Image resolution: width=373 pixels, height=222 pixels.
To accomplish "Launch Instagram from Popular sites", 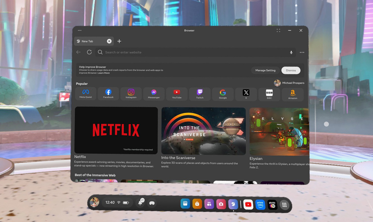I will pyautogui.click(x=131, y=94).
